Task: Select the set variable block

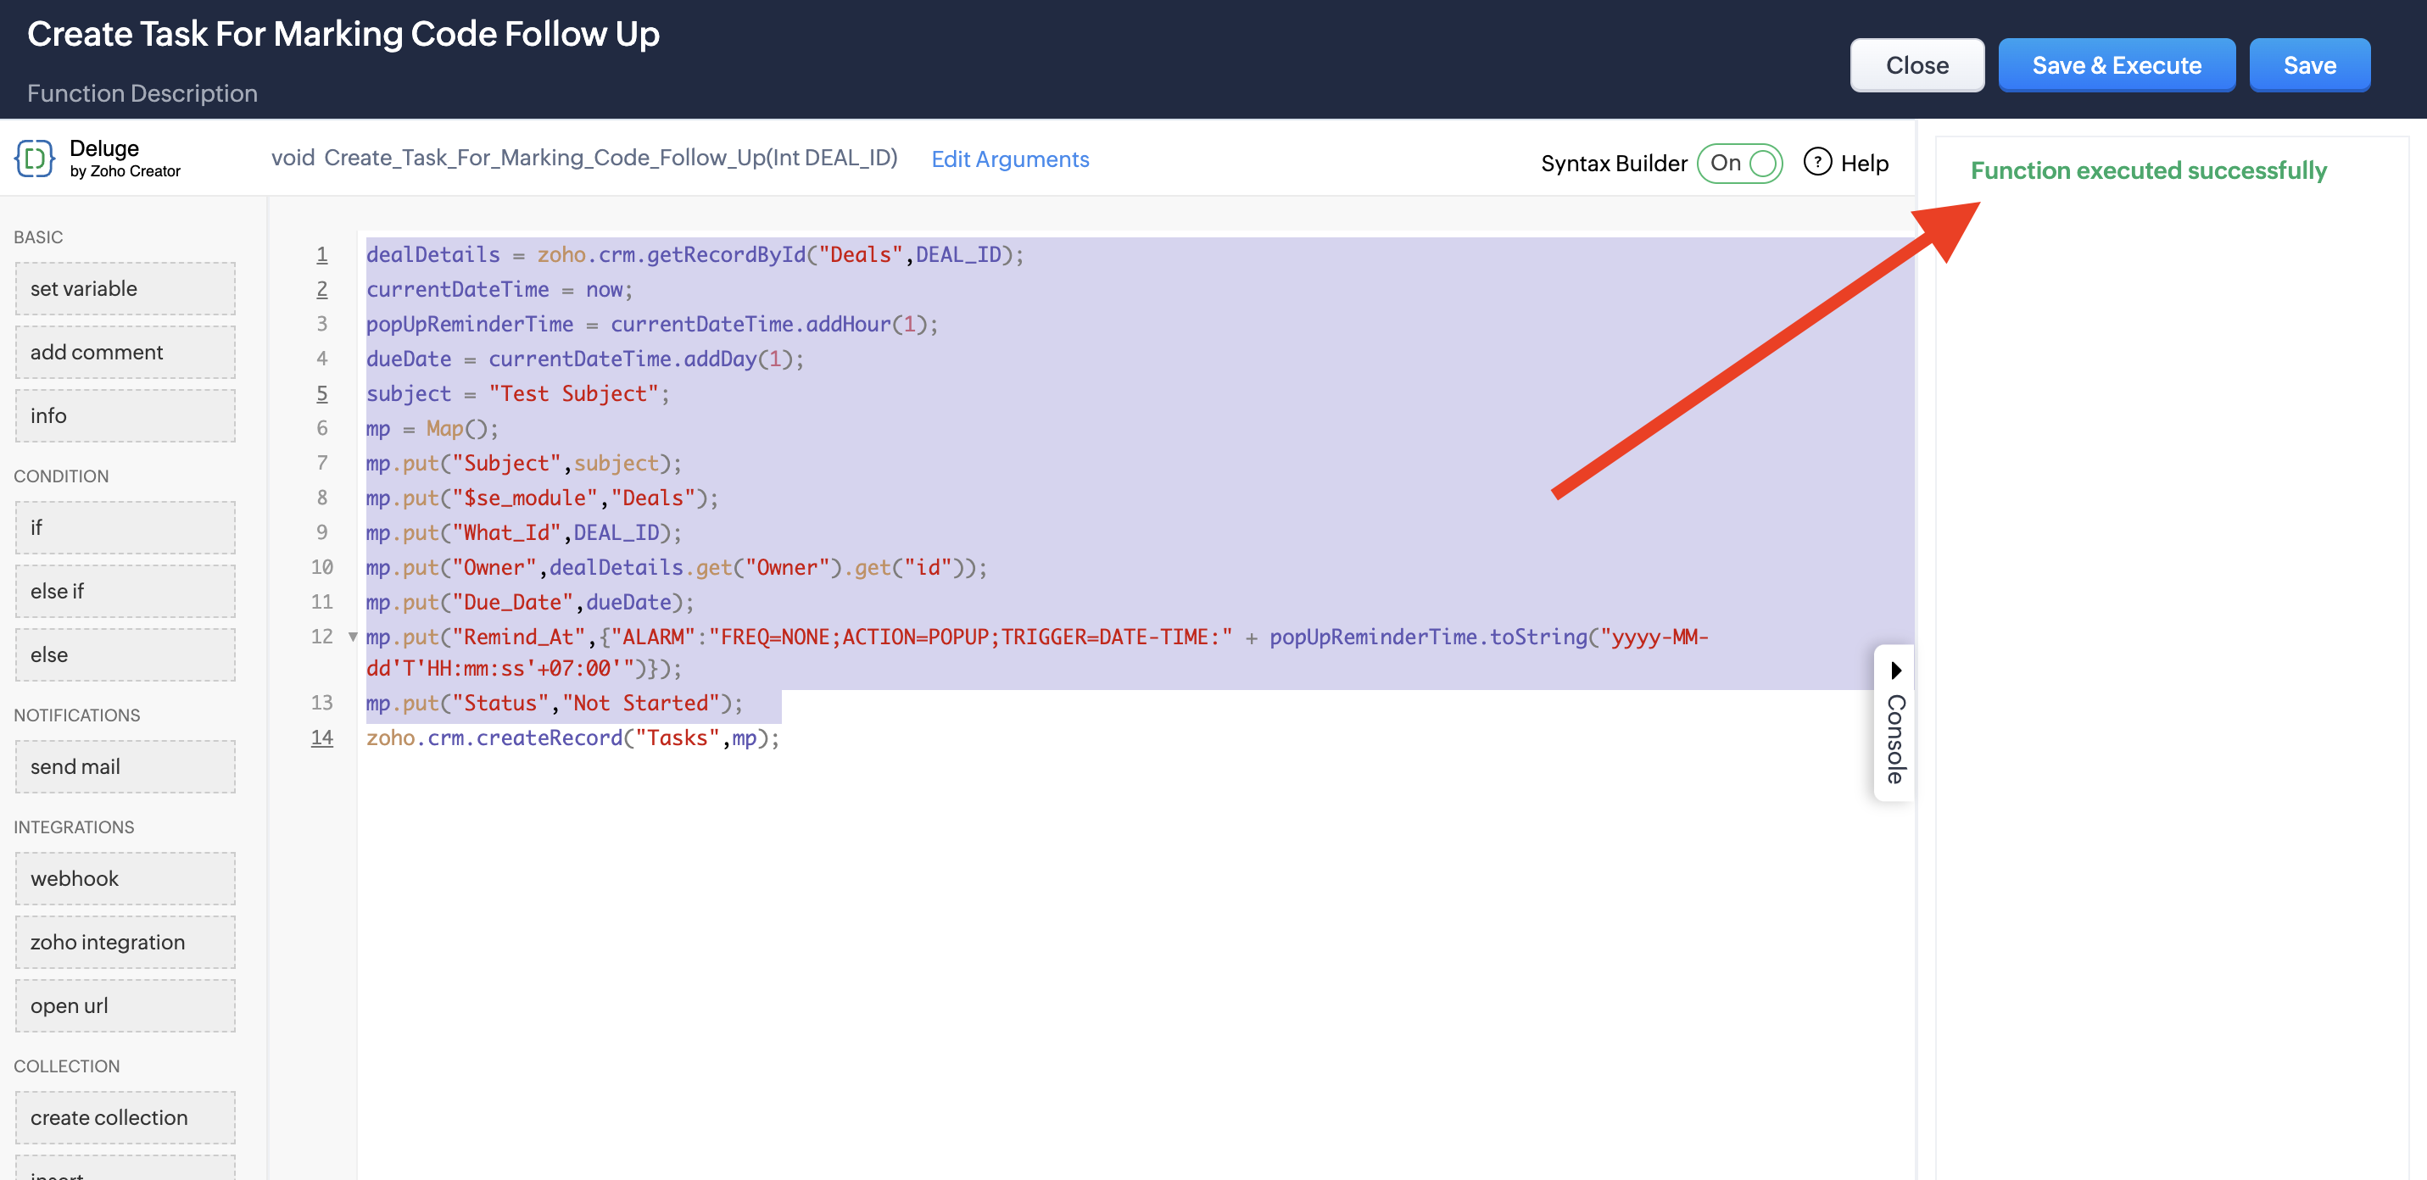Action: pos(126,288)
